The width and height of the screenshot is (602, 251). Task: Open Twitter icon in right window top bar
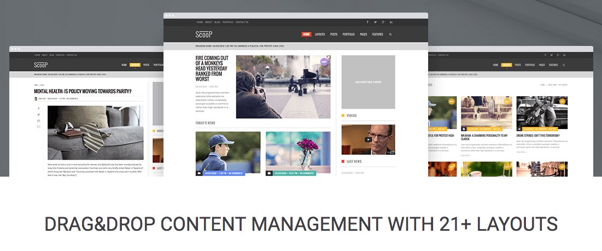(x=552, y=55)
